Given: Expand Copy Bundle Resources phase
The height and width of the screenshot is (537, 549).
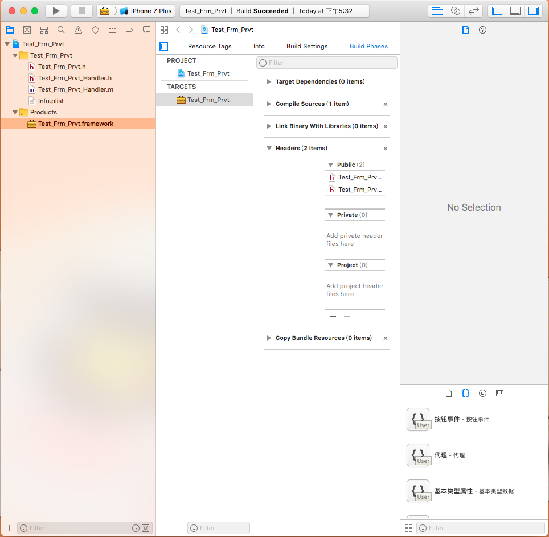Looking at the screenshot, I should (269, 338).
